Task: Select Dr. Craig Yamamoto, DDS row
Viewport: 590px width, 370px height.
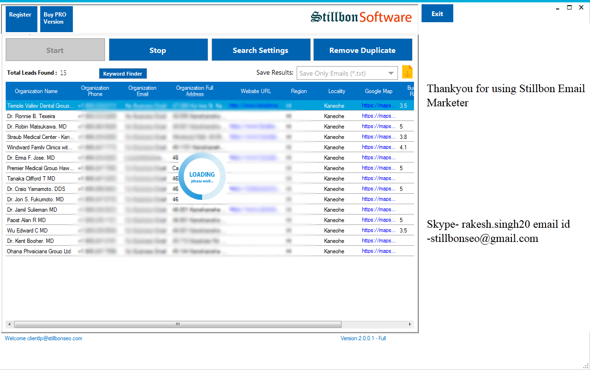Action: point(210,189)
